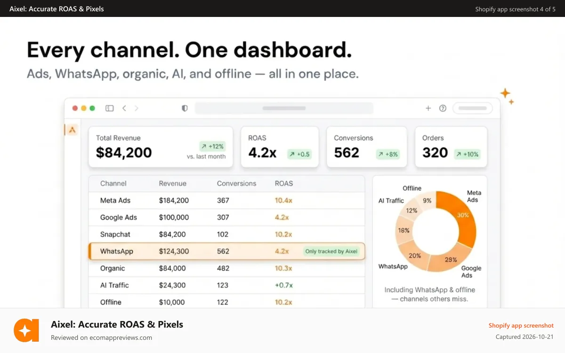
Task: Click the +12% badge in Total Revenue card
Action: [x=212, y=146]
